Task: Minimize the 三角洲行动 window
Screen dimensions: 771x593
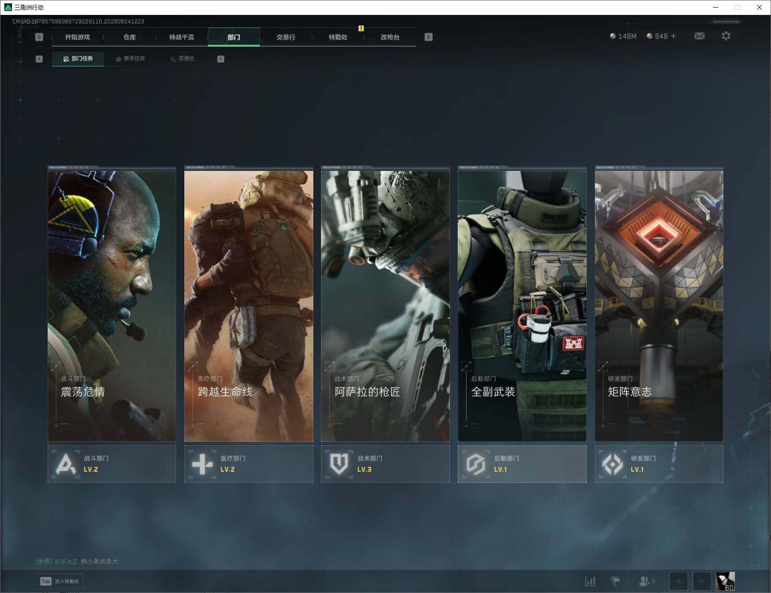Action: pos(715,7)
